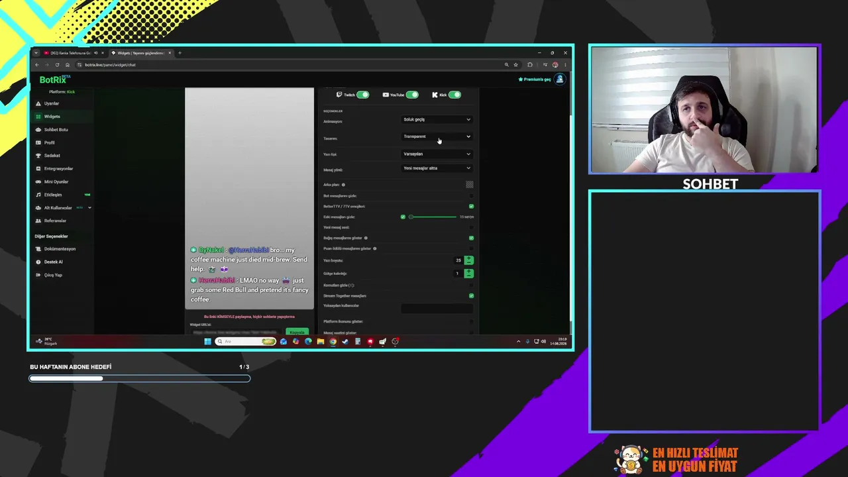Uncheck the Eski mesajları gizle checkbox
This screenshot has height=477, width=848.
[403, 217]
